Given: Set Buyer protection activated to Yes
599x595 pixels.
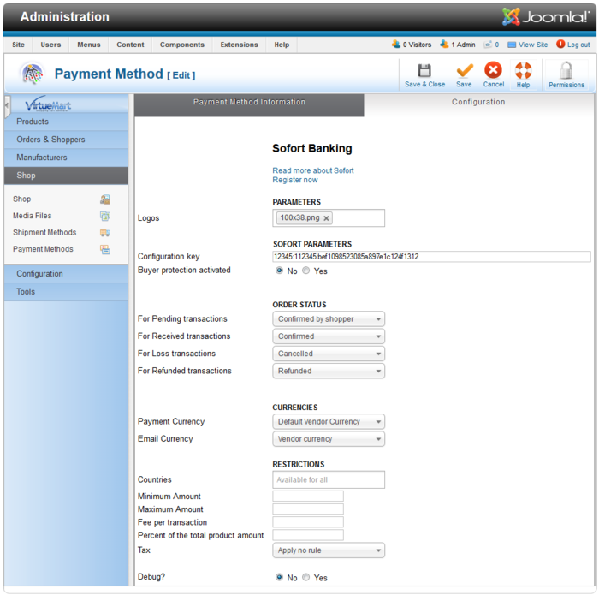Looking at the screenshot, I should point(306,271).
